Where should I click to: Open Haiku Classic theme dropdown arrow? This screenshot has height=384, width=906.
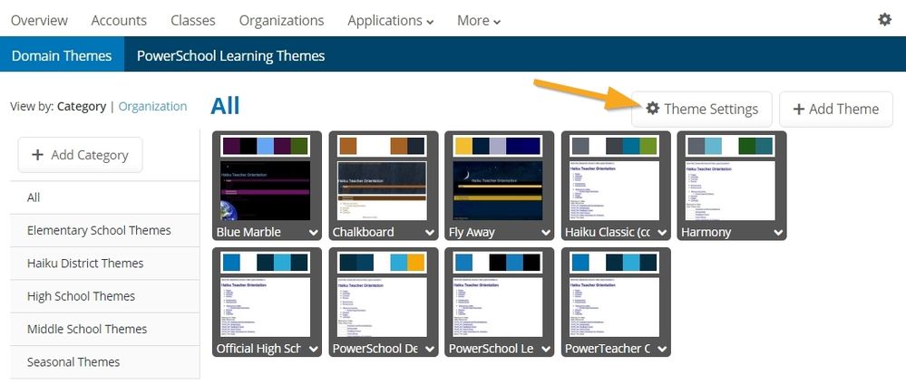662,233
